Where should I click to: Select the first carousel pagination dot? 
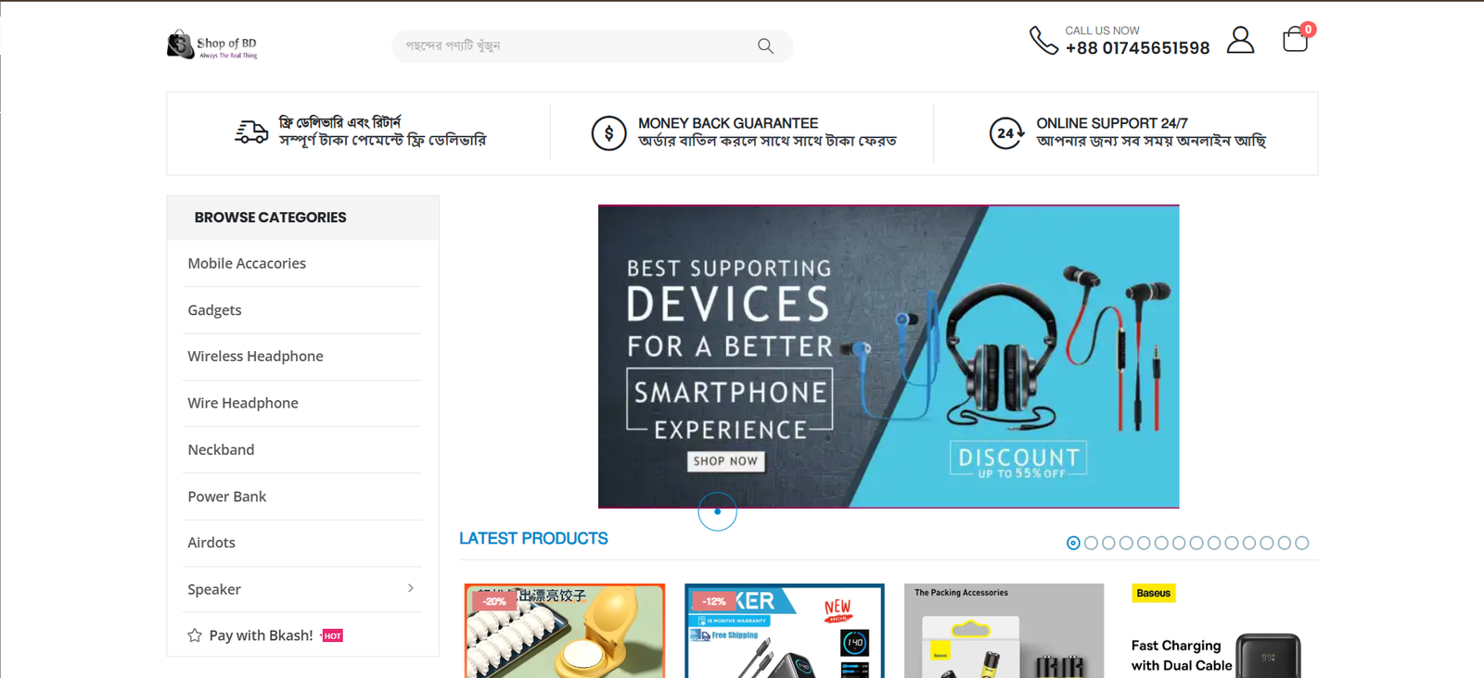click(1073, 544)
